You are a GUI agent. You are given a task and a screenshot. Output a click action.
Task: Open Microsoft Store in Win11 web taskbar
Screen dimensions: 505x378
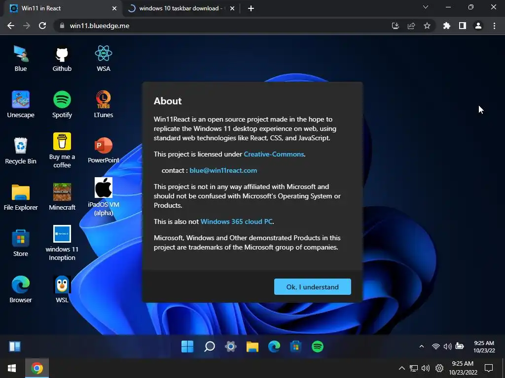(296, 346)
